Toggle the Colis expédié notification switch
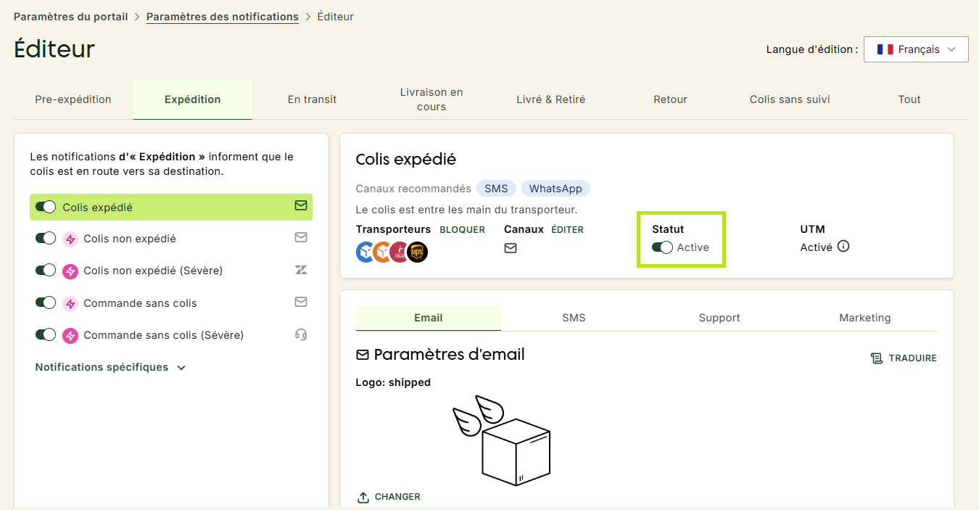Viewport: 979px width, 510px height. pos(46,207)
